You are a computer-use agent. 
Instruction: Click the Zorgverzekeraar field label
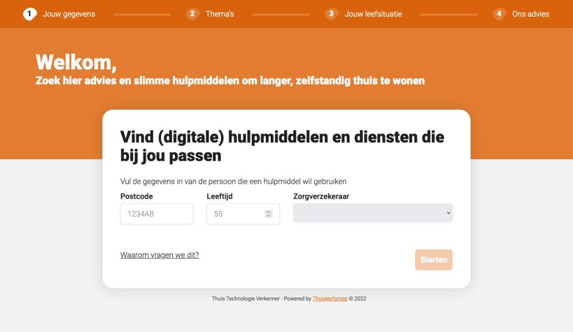coord(321,197)
